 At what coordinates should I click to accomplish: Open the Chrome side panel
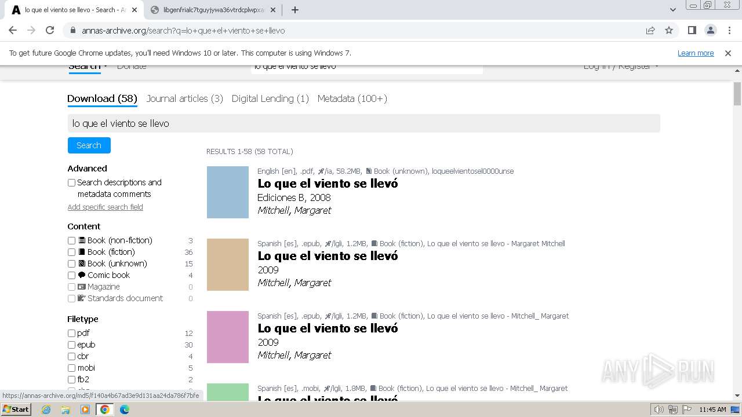(x=692, y=31)
